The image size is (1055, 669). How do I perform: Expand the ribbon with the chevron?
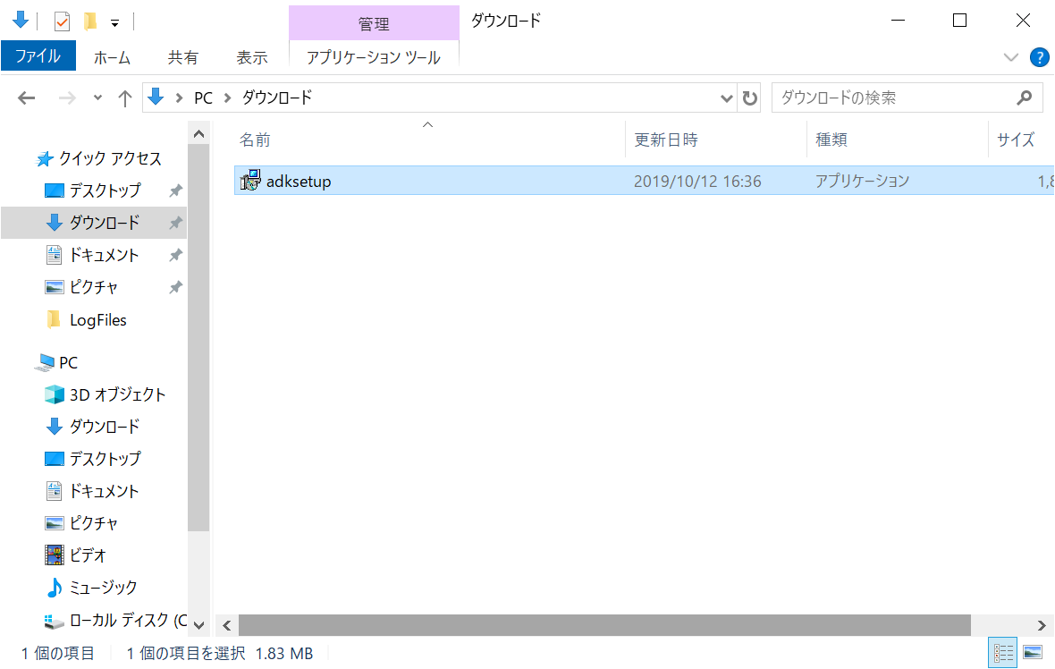[x=1010, y=57]
